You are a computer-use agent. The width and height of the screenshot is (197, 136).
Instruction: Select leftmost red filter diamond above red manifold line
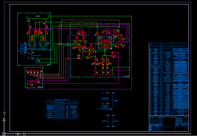96,71
